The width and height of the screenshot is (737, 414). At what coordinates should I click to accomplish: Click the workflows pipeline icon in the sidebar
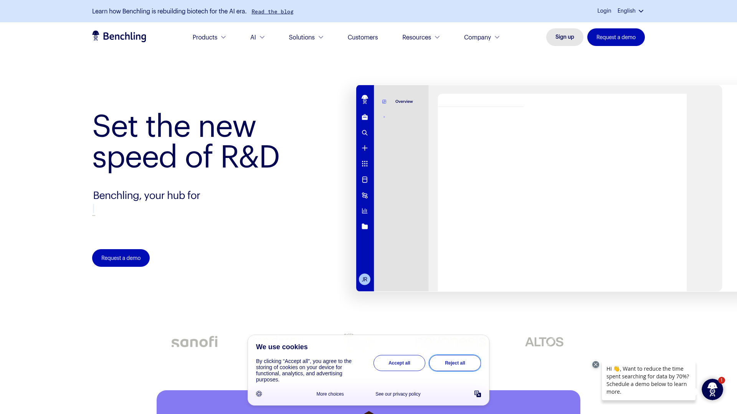click(365, 195)
